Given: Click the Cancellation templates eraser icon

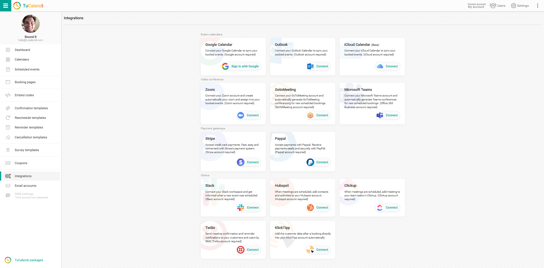Looking at the screenshot, I should (8, 137).
